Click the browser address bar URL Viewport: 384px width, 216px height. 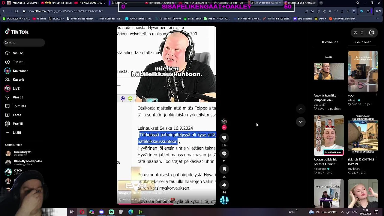point(66,11)
